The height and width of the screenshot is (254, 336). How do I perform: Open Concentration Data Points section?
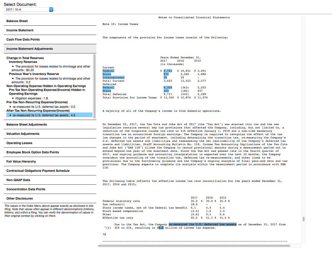pos(50,189)
